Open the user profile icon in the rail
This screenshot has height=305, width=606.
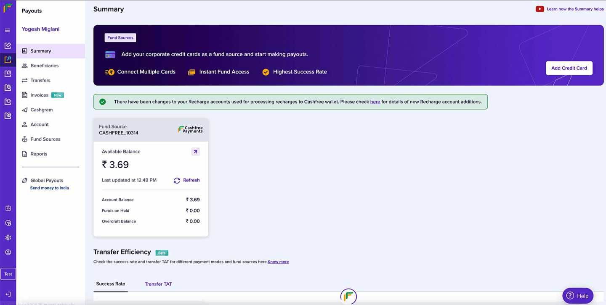pos(8,252)
